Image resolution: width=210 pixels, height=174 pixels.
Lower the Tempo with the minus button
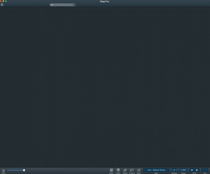click(180, 170)
